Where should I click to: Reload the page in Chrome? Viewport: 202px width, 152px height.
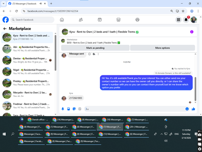click(x=17, y=11)
